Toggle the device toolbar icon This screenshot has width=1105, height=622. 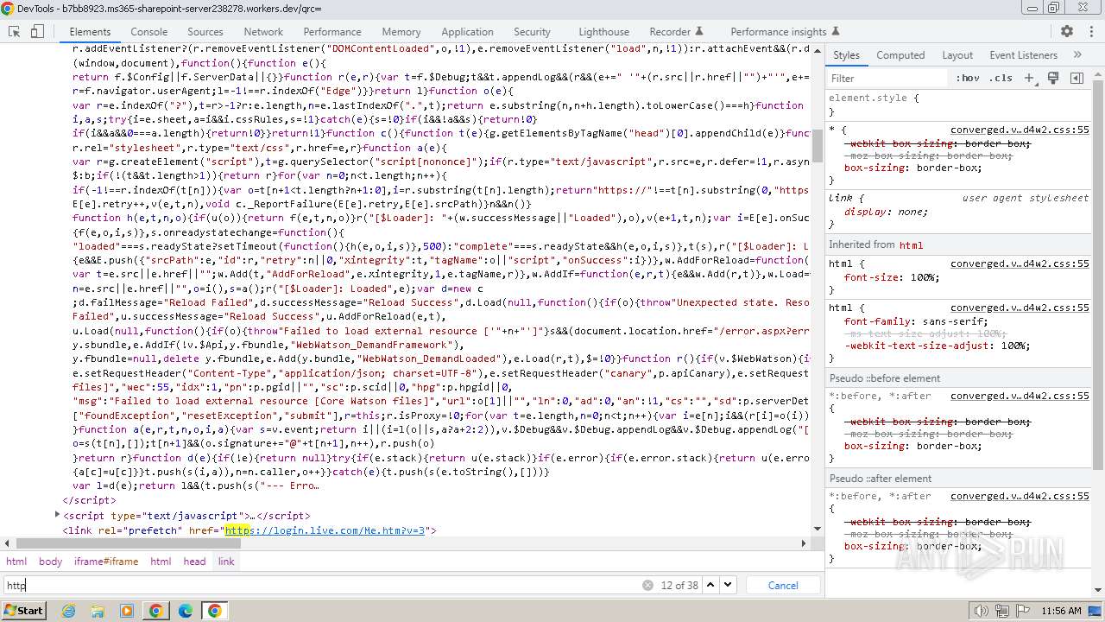tap(37, 31)
